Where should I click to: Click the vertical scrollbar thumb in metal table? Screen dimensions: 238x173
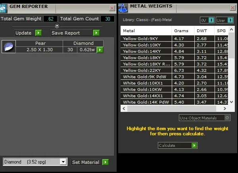(231, 45)
